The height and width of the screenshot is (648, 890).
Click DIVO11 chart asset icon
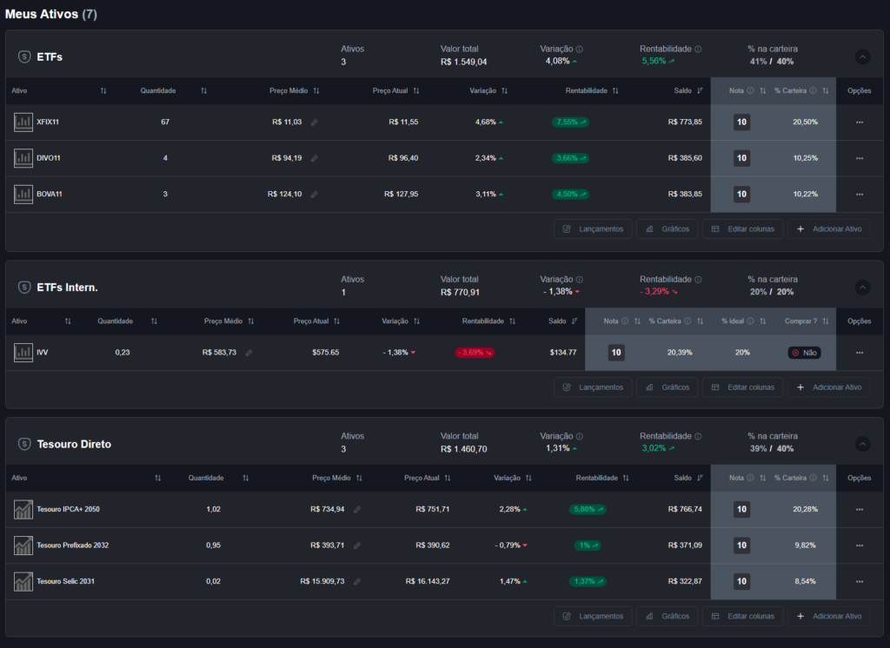coord(23,158)
